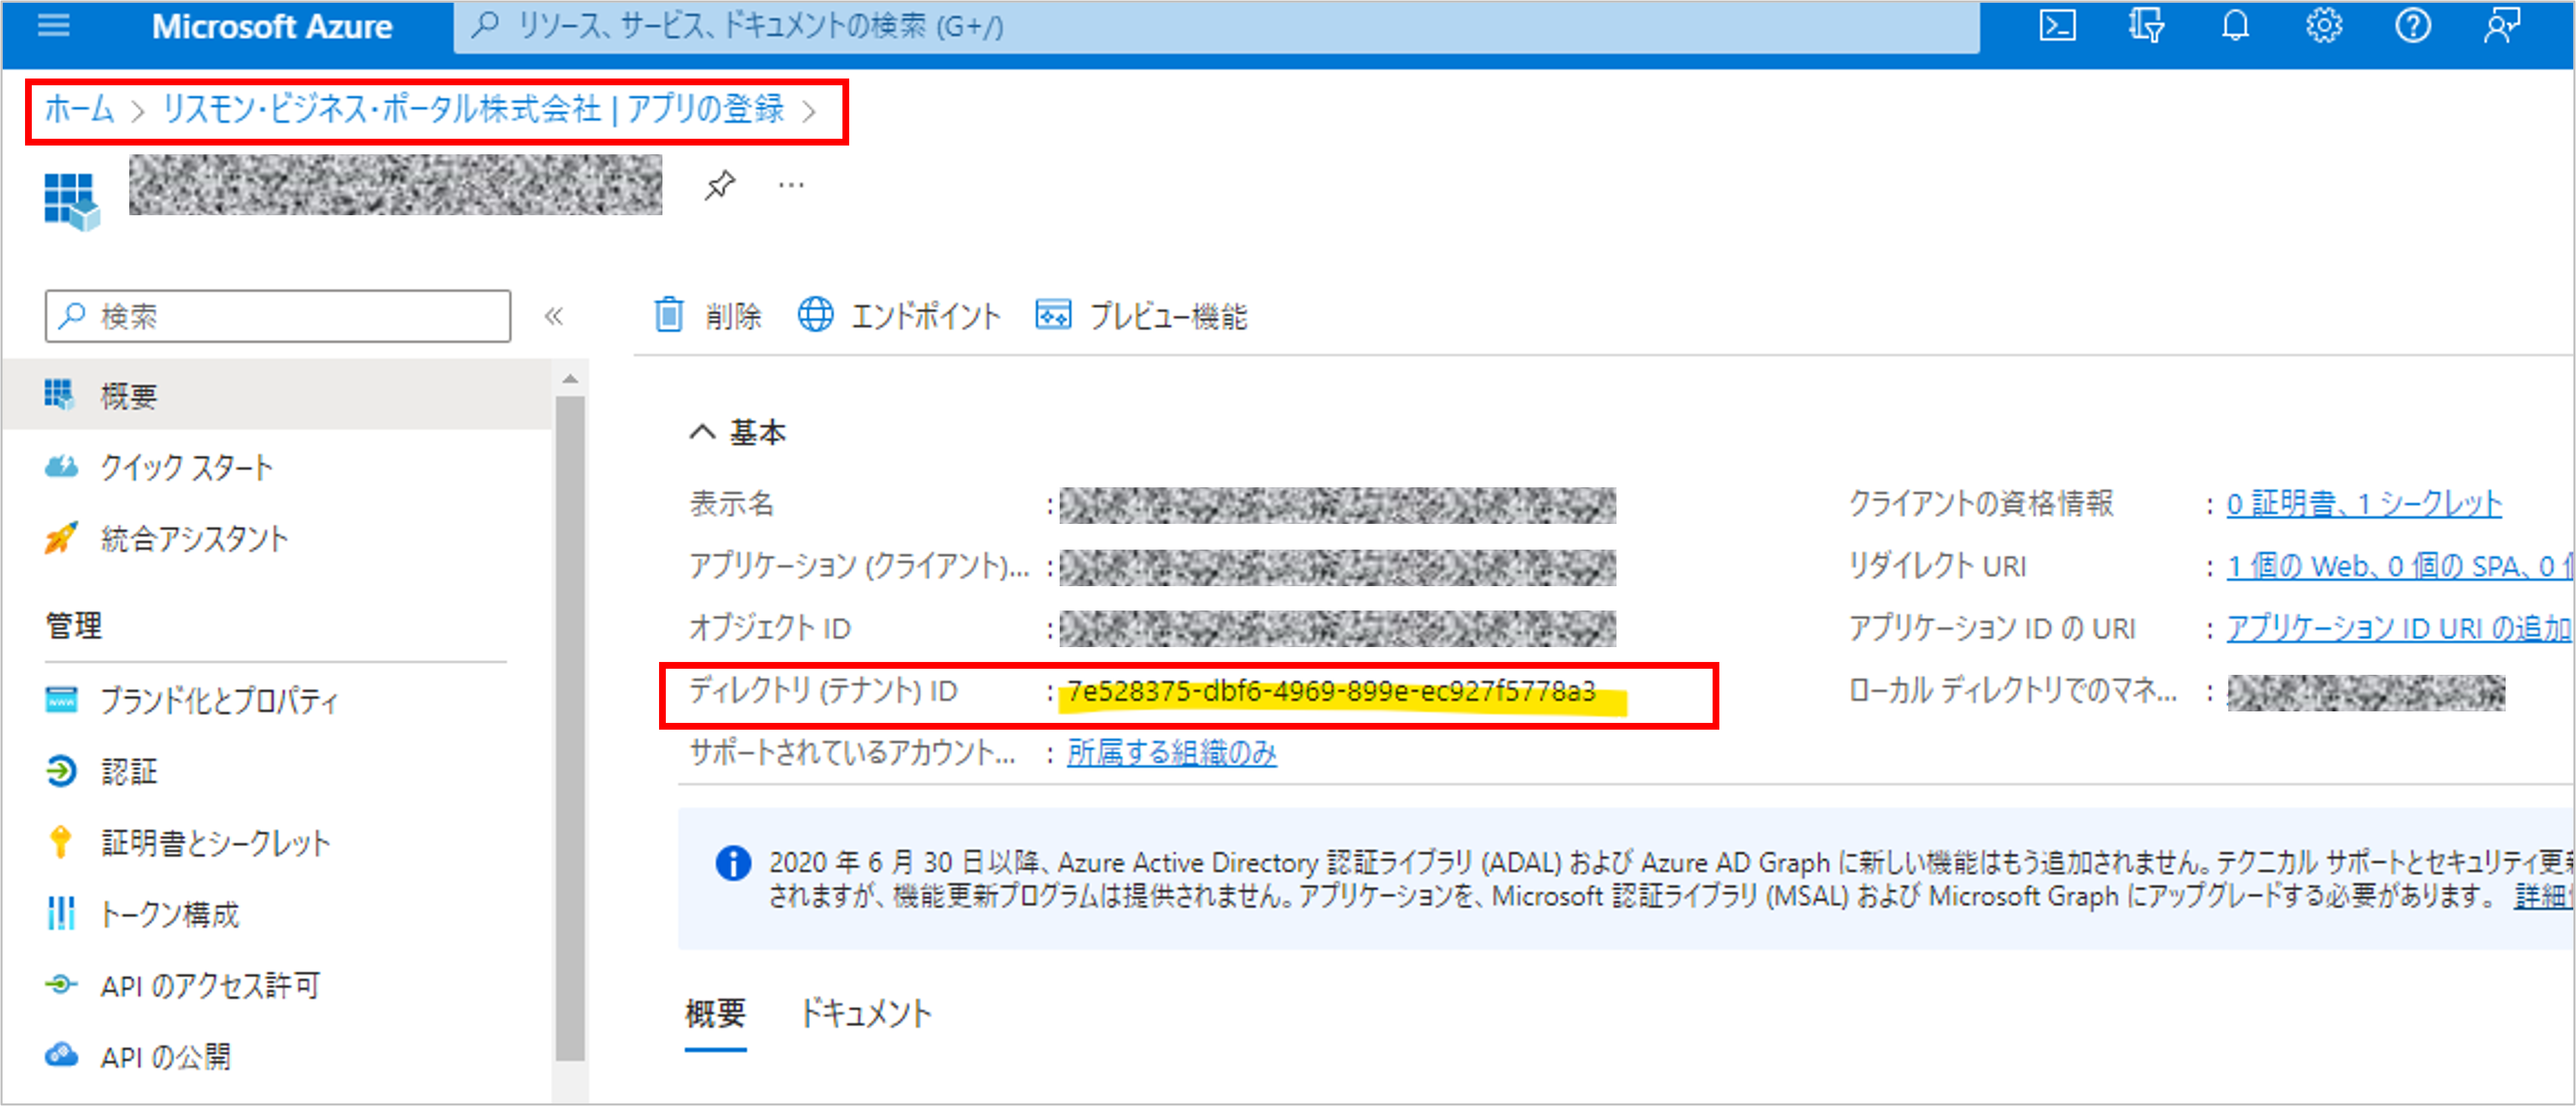Click the プレビュー機能 icon
The height and width of the screenshot is (1106, 2576).
point(1053,315)
